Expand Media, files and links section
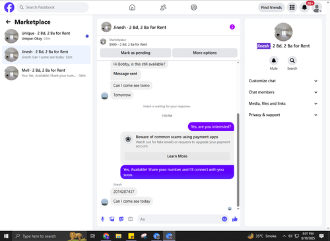This screenshot has width=330, height=241. tap(283, 103)
